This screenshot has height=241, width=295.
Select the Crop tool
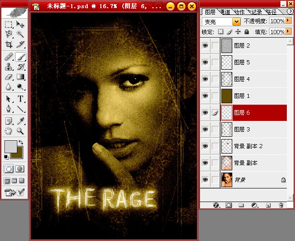point(9,44)
